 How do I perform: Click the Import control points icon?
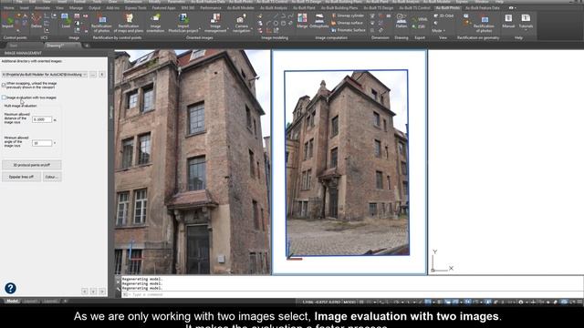[x=7, y=21]
